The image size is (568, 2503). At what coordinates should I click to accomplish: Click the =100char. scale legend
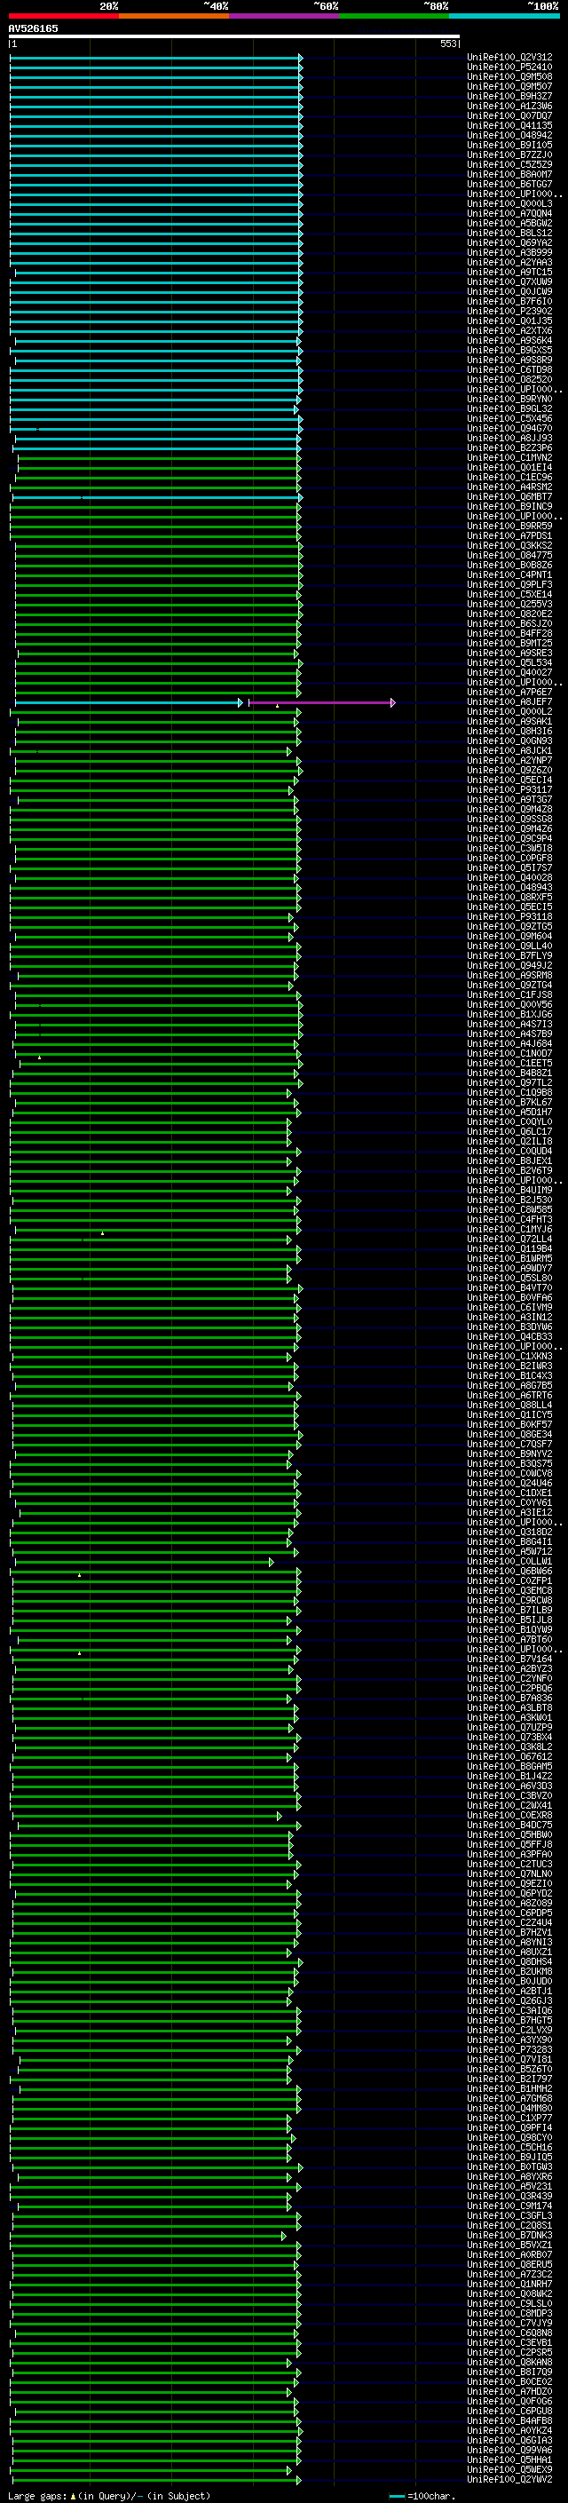(x=423, y=2495)
